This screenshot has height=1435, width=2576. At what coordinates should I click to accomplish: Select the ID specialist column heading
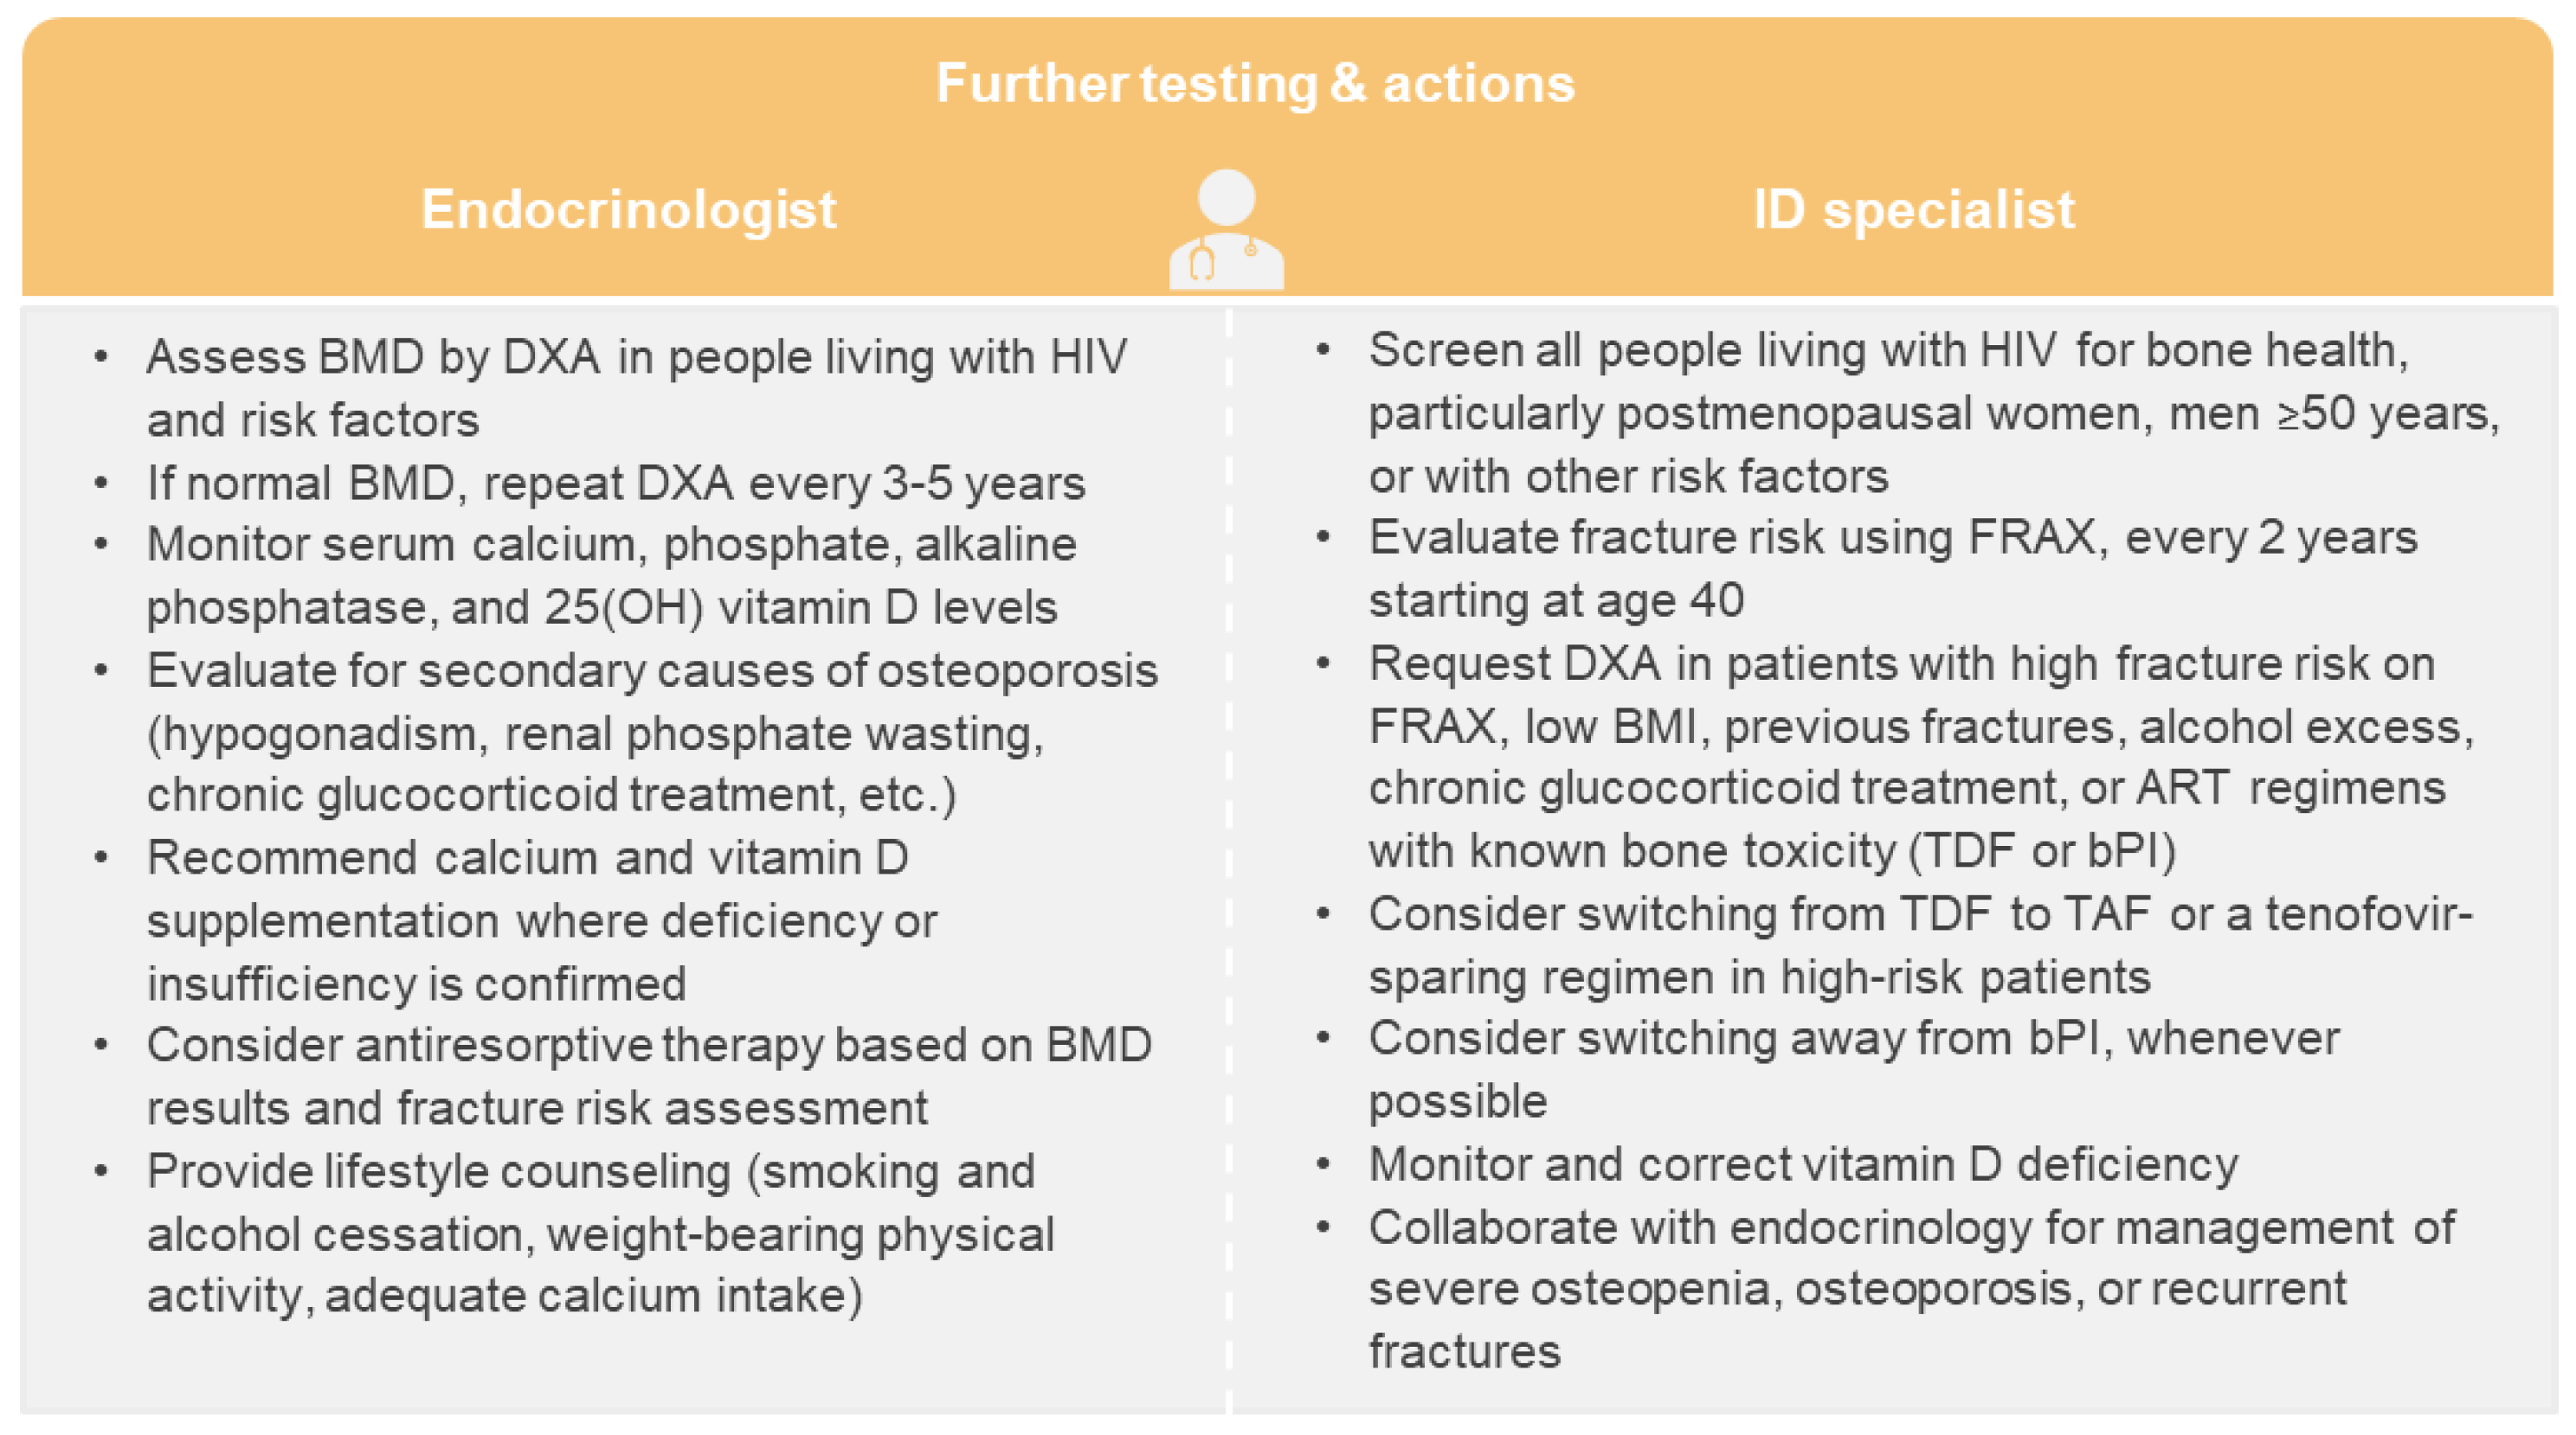pyautogui.click(x=1913, y=210)
